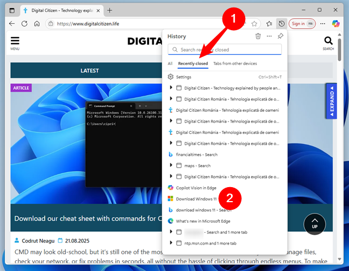Open Tabs from other devices
The width and height of the screenshot is (349, 271).
click(235, 63)
